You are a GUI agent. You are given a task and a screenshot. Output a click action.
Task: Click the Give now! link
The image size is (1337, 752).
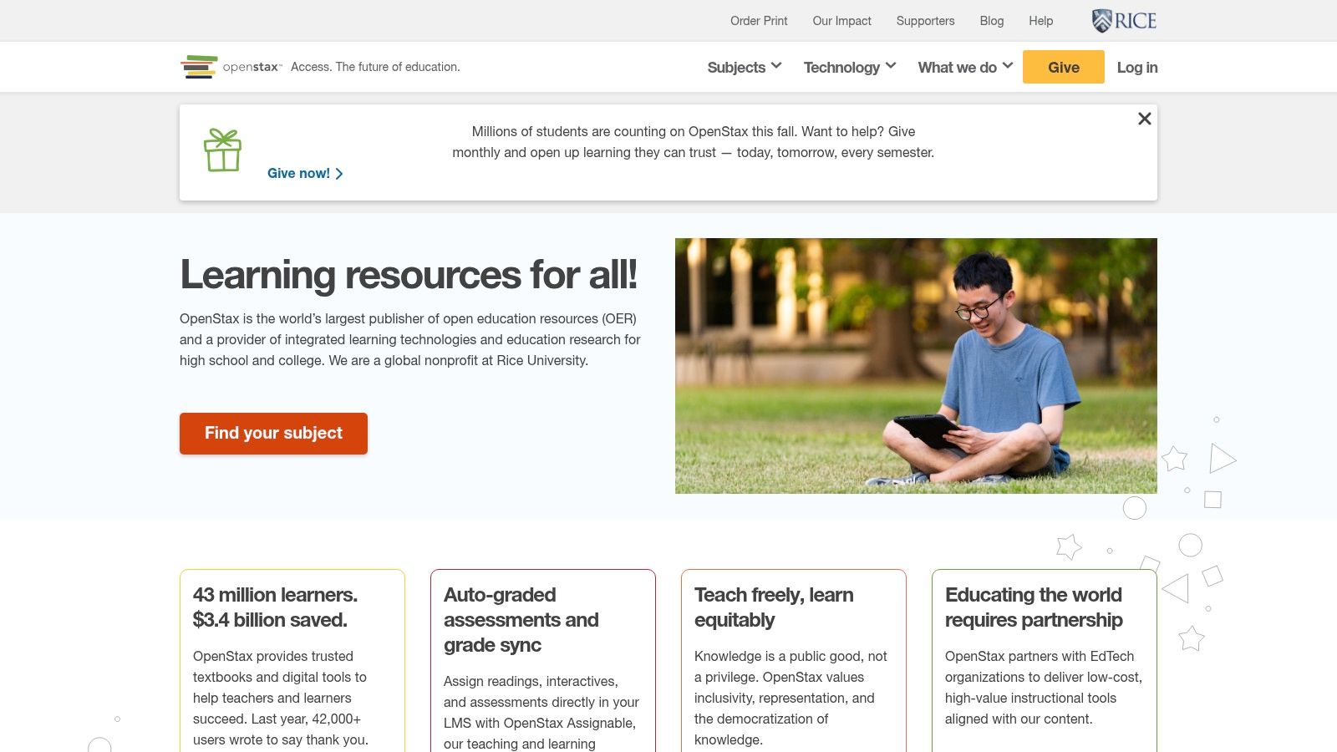(298, 173)
